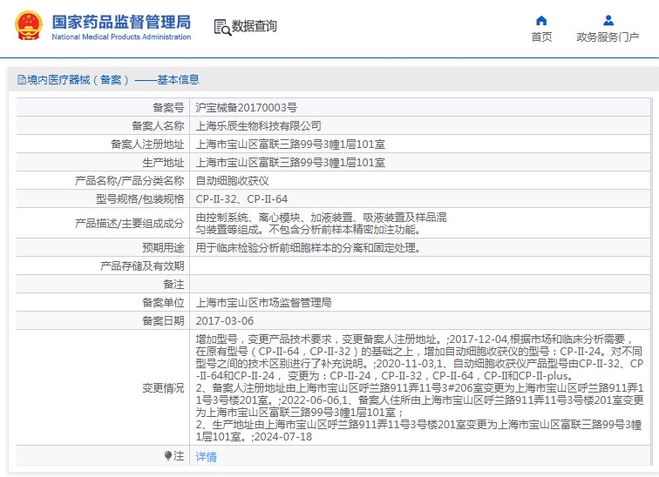Click the bulb icon beside 注
This screenshot has height=477, width=659.
point(168,455)
